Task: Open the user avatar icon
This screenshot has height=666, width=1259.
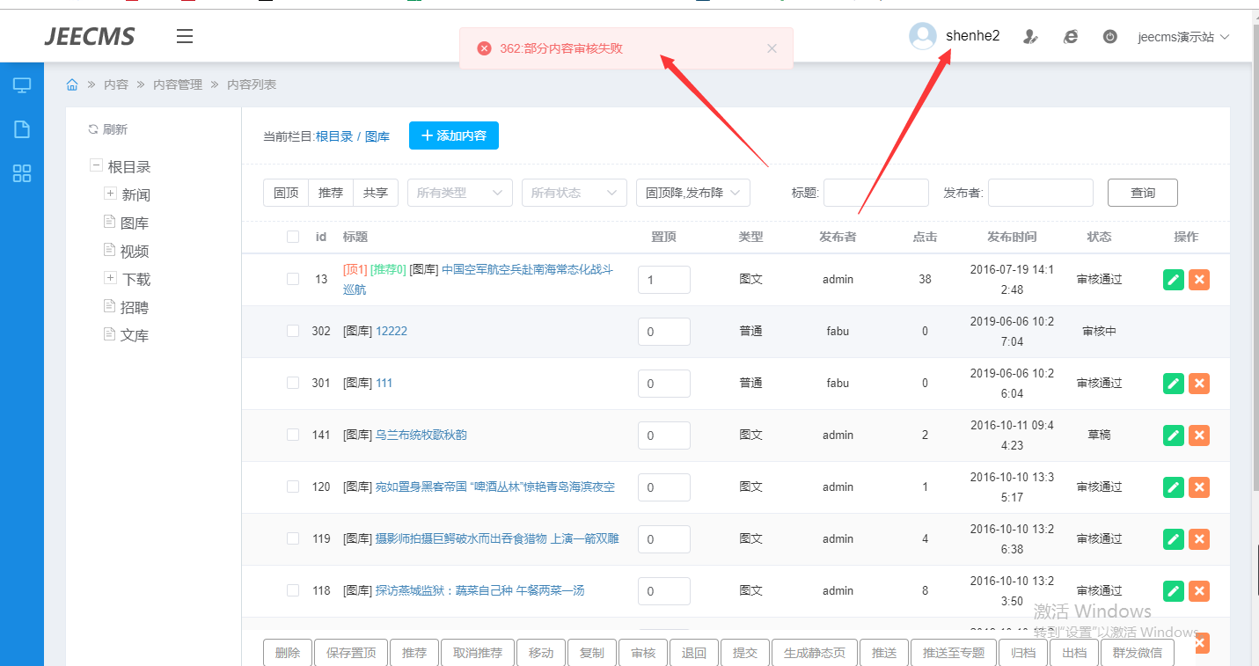Action: pos(923,36)
